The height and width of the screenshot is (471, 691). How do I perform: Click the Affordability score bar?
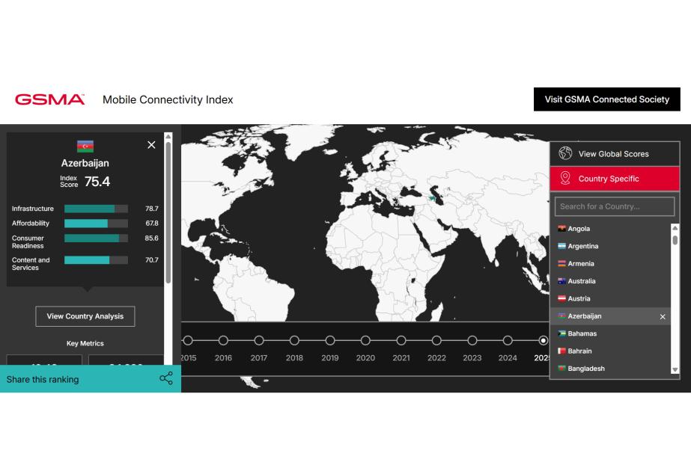[x=96, y=224]
